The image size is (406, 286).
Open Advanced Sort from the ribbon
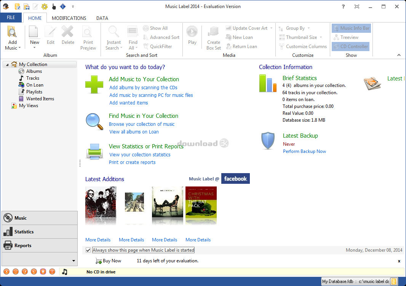tap(161, 37)
